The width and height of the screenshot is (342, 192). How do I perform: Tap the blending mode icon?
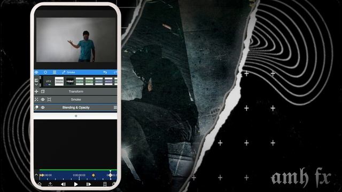pos(36,107)
